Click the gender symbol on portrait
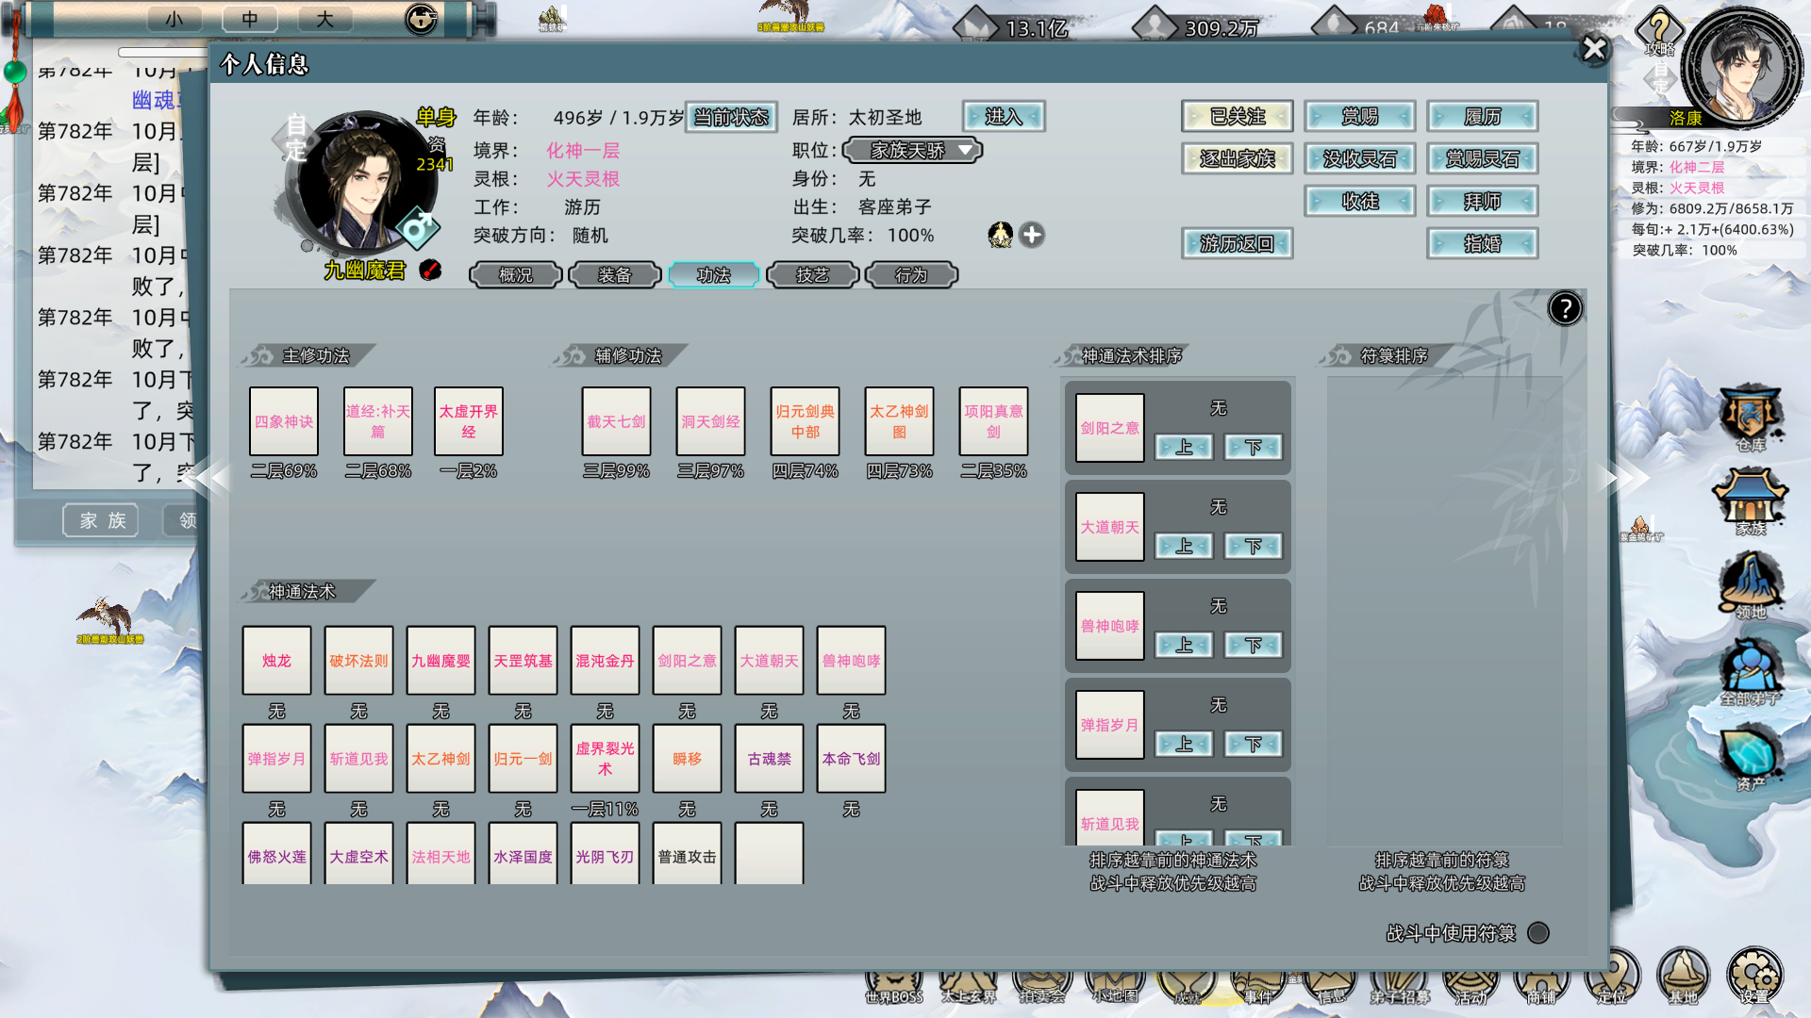Image resolution: width=1811 pixels, height=1018 pixels. tap(418, 228)
